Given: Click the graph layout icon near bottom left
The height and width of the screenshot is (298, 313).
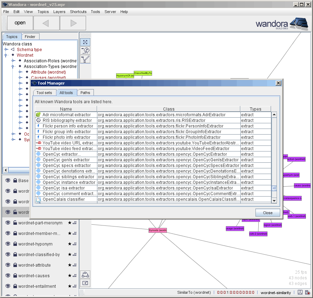Looking at the screenshot, I should 85,274.
